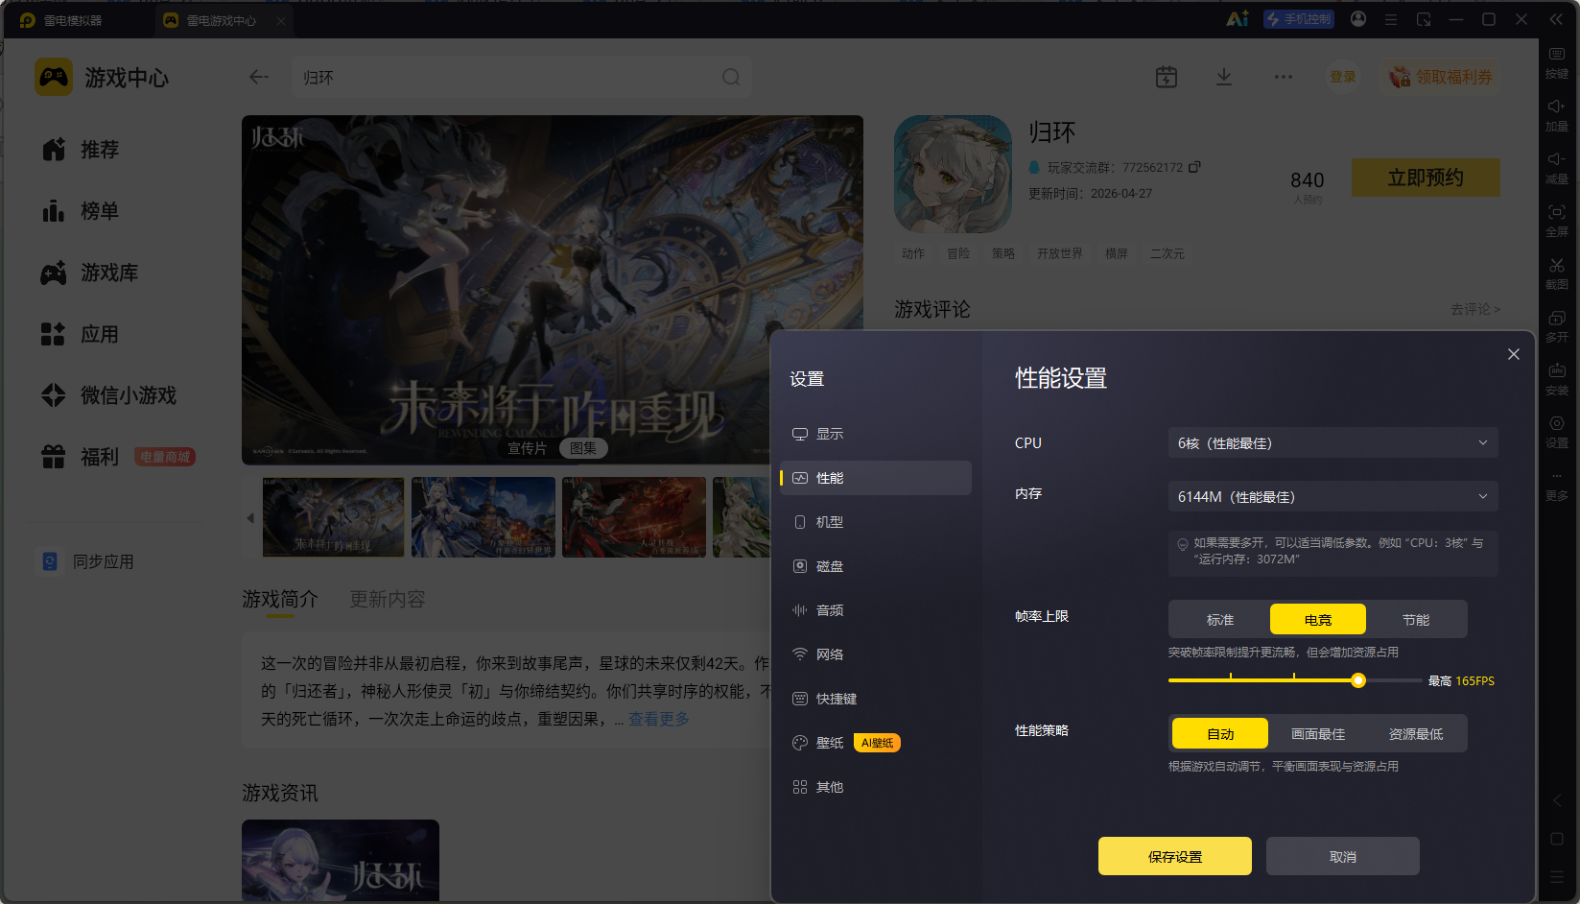This screenshot has height=904, width=1580.
Task: Open the 按键 key-mapping tool in right sidebar
Action: 1556,62
